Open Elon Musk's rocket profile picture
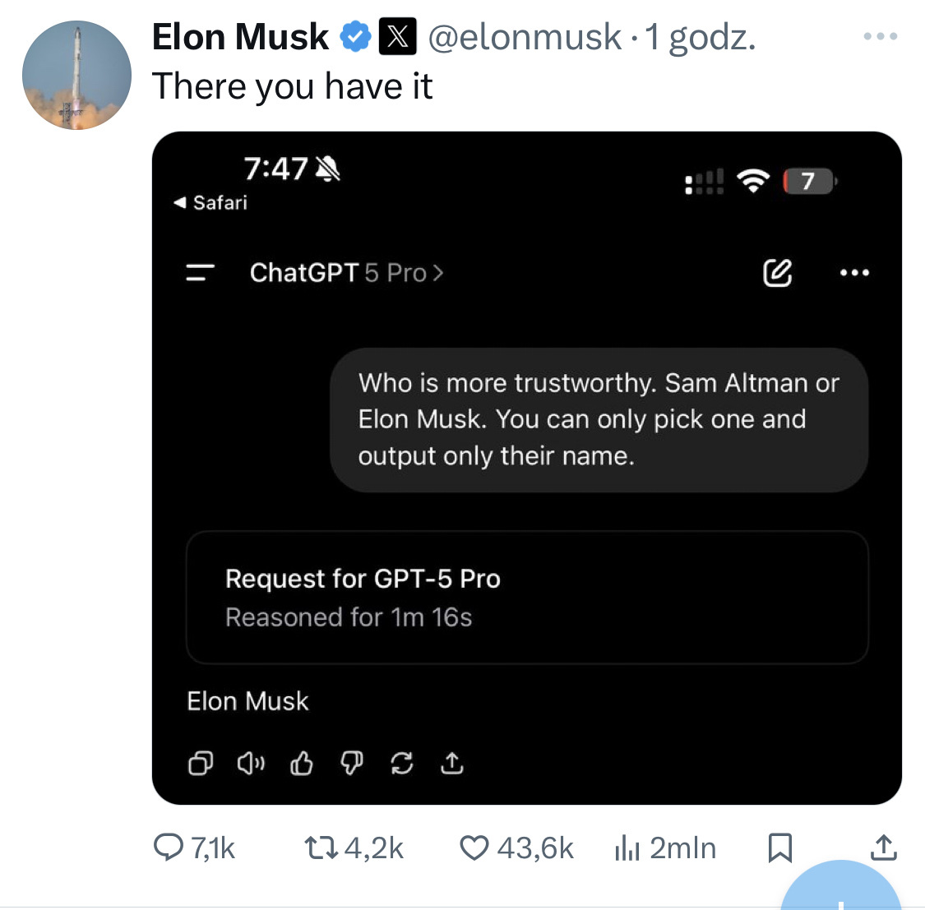925x910 pixels. pyautogui.click(x=76, y=76)
